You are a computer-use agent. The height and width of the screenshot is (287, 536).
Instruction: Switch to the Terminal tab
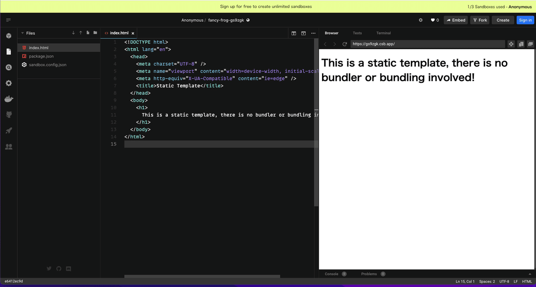(383, 33)
